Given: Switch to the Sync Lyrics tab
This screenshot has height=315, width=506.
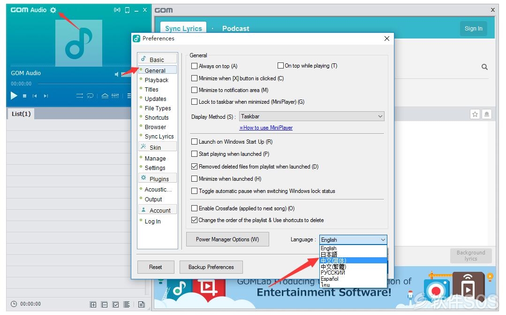Looking at the screenshot, I should click(x=184, y=29).
